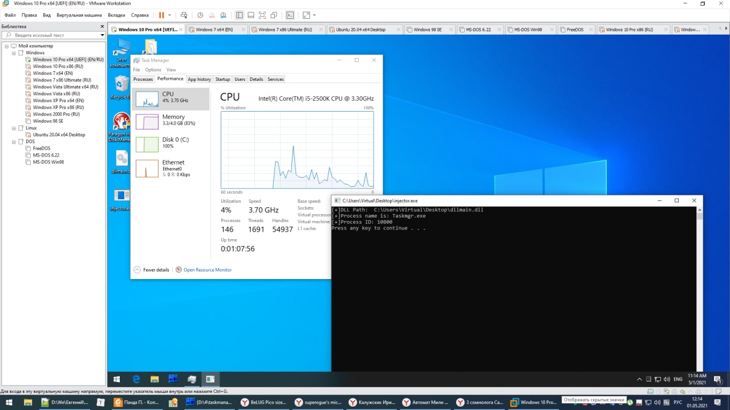The image size is (730, 410).
Task: Click the VMware pause (suspend) button
Action: tap(161, 15)
